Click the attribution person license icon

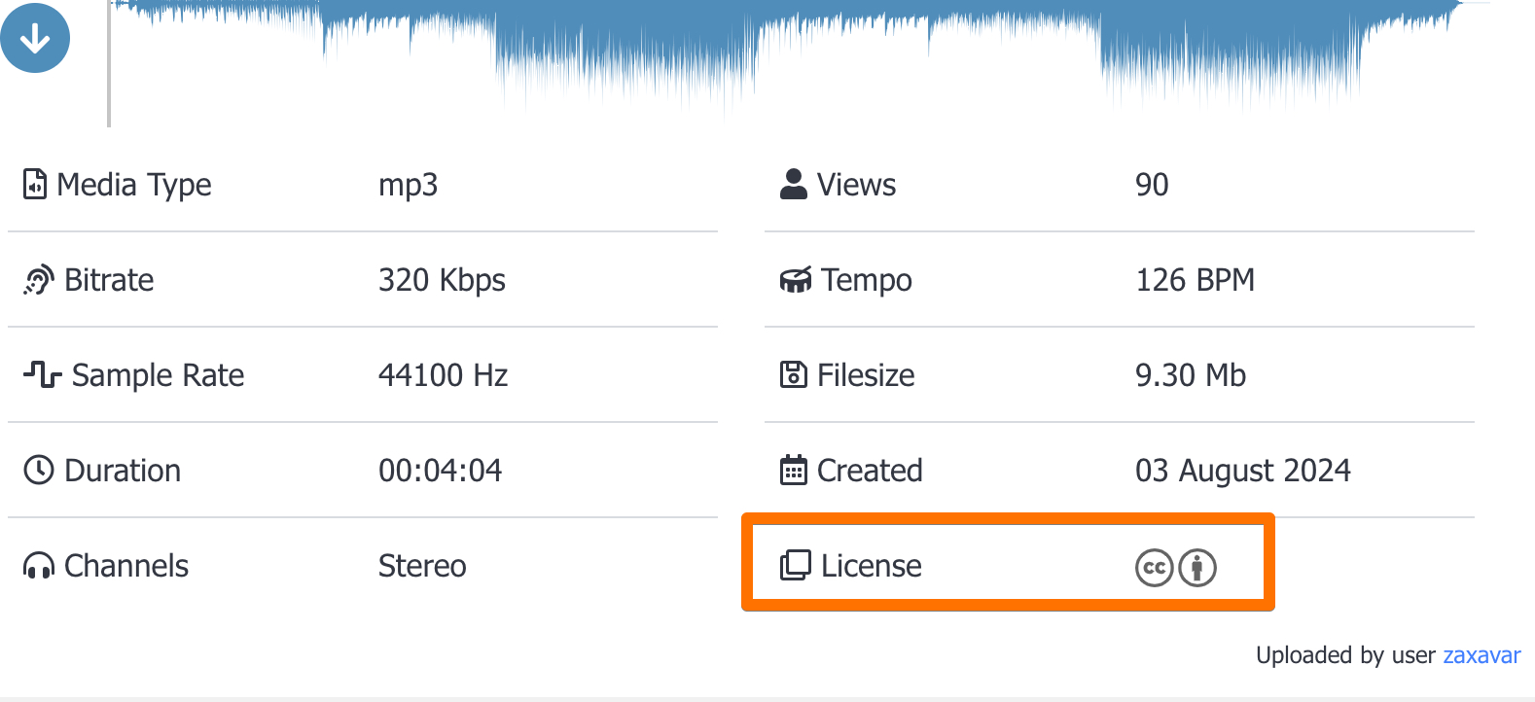(x=1197, y=568)
